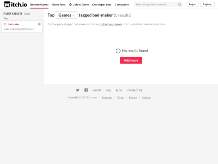The image size is (218, 164).
Task: Click the FILTER RESULTS heading
Action: [13, 13]
